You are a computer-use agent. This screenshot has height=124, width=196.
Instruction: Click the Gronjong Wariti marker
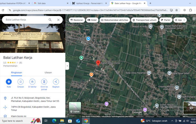pos(145,110)
